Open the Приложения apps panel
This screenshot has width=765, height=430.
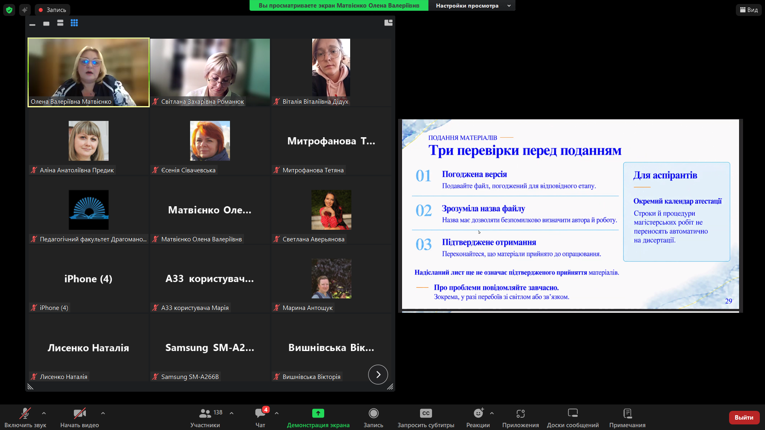tap(520, 417)
